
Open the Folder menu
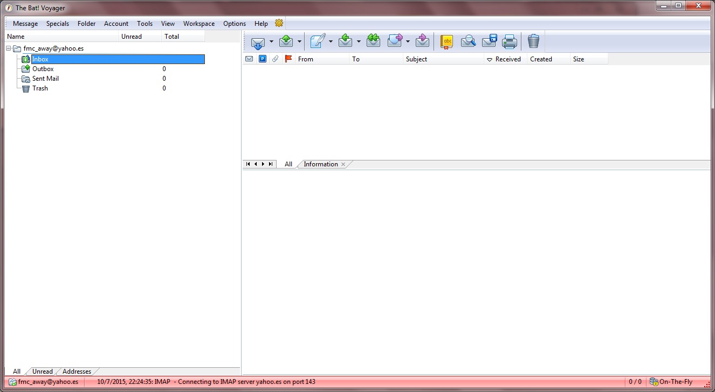(x=86, y=24)
